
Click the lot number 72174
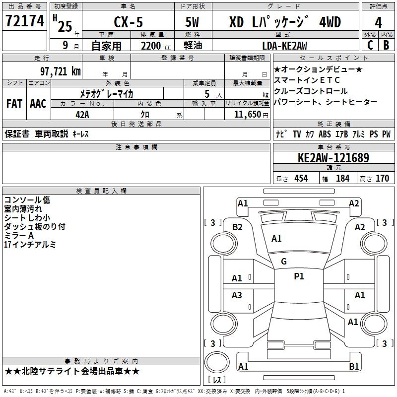[x=24, y=21]
